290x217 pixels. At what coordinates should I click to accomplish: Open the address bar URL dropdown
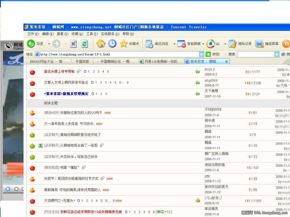pos(201,54)
